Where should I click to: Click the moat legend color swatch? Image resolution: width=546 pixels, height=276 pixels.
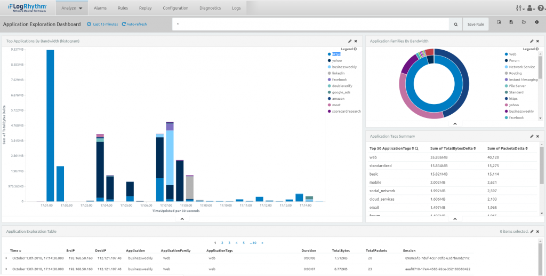(x=329, y=105)
